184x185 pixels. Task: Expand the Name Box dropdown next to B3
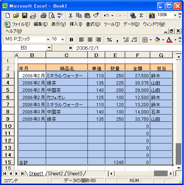[x=49, y=48]
